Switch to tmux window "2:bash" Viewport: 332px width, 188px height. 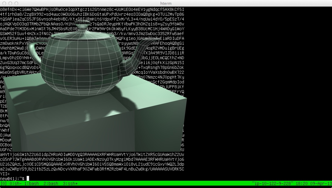(51, 183)
